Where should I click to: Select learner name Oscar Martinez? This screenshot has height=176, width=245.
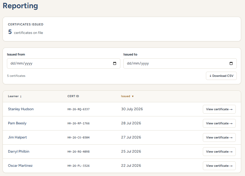[x=20, y=165]
